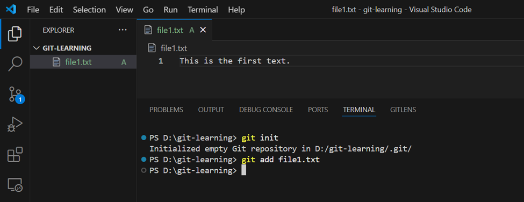Place cursor in 'This is the first text.'
This screenshot has width=524, height=202.
pyautogui.click(x=235, y=61)
